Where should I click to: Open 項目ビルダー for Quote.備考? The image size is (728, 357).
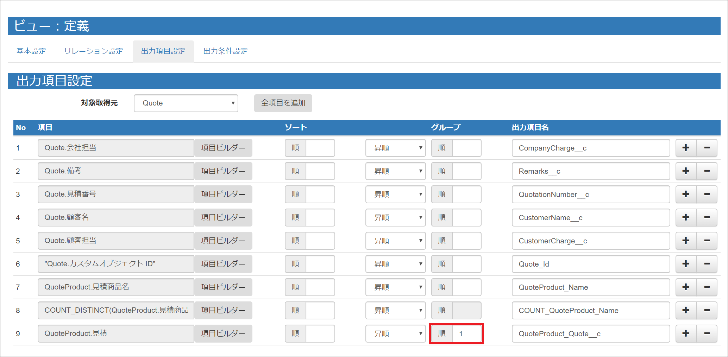point(223,171)
